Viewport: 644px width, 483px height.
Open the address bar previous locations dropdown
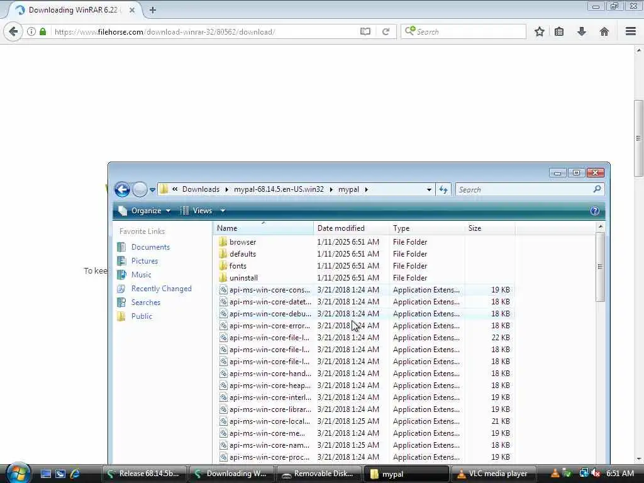point(429,190)
